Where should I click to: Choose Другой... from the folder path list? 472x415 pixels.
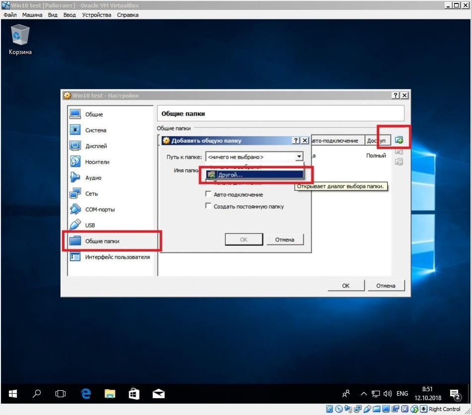[x=255, y=175]
